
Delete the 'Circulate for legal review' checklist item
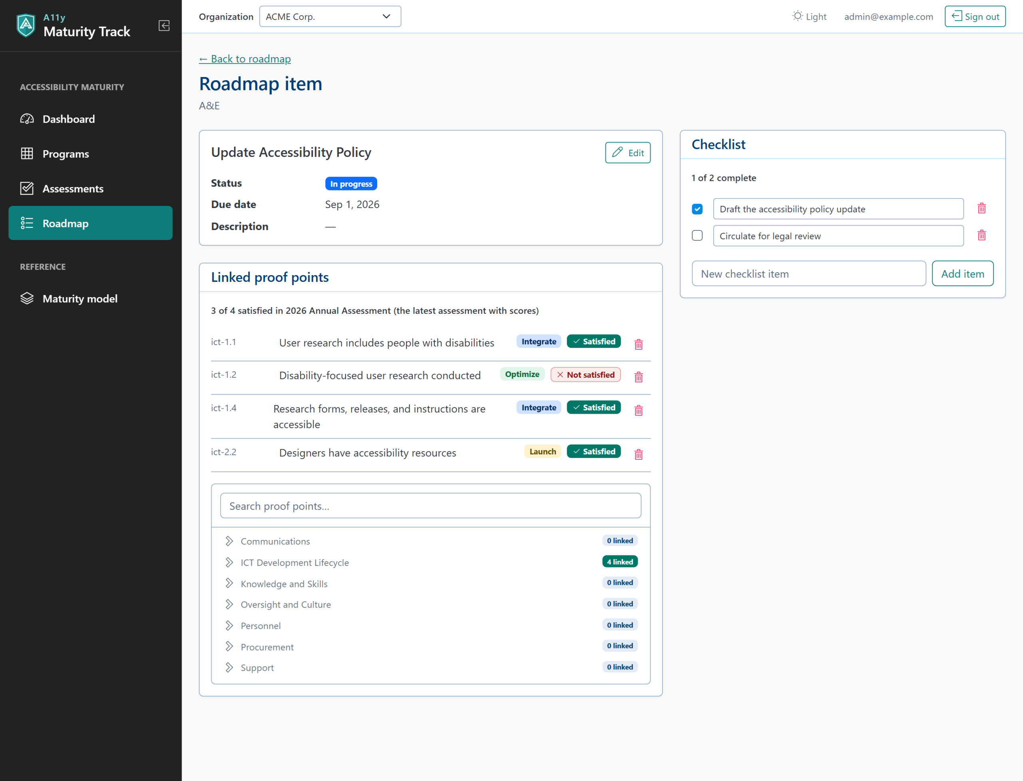(981, 235)
